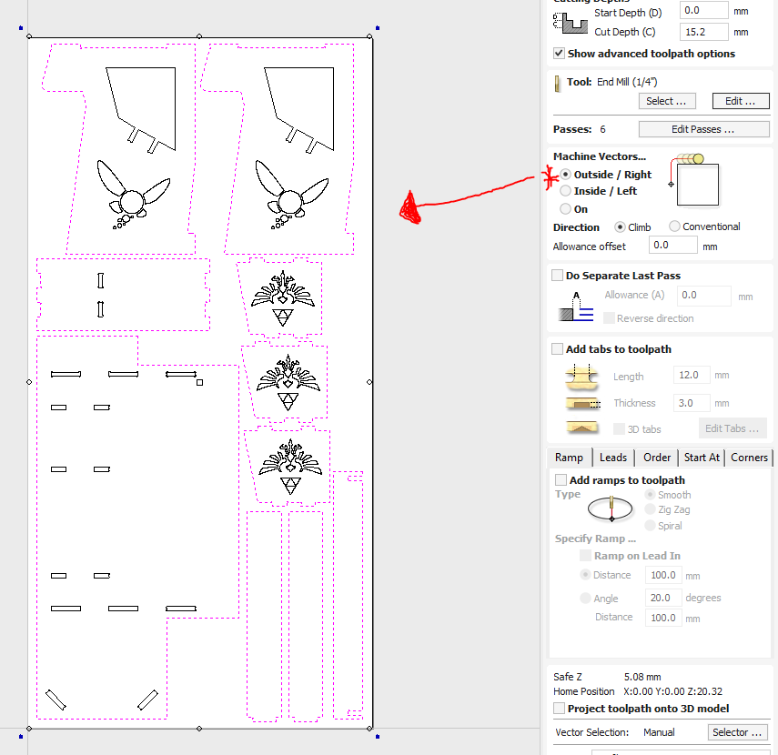Choose Conventional cut direction
This screenshot has width=778, height=755.
point(674,226)
